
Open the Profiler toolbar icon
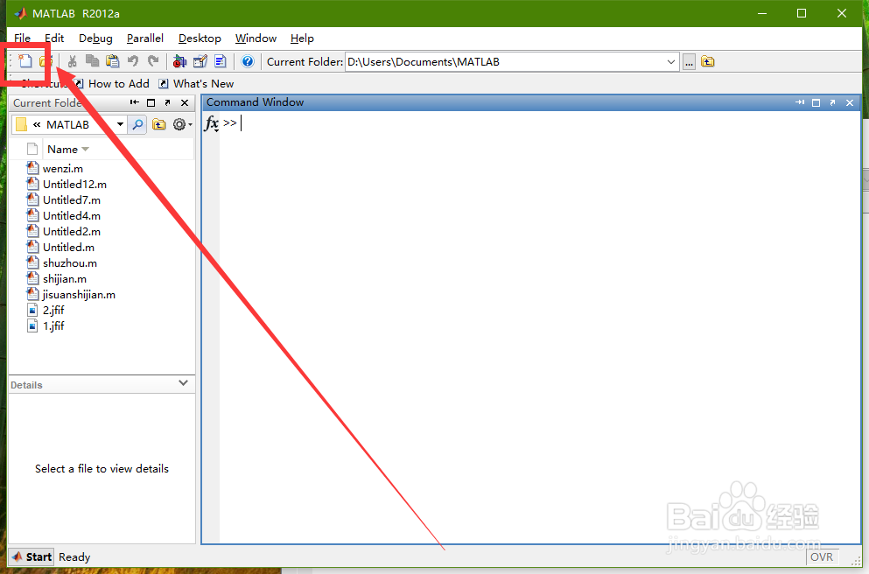click(x=221, y=61)
